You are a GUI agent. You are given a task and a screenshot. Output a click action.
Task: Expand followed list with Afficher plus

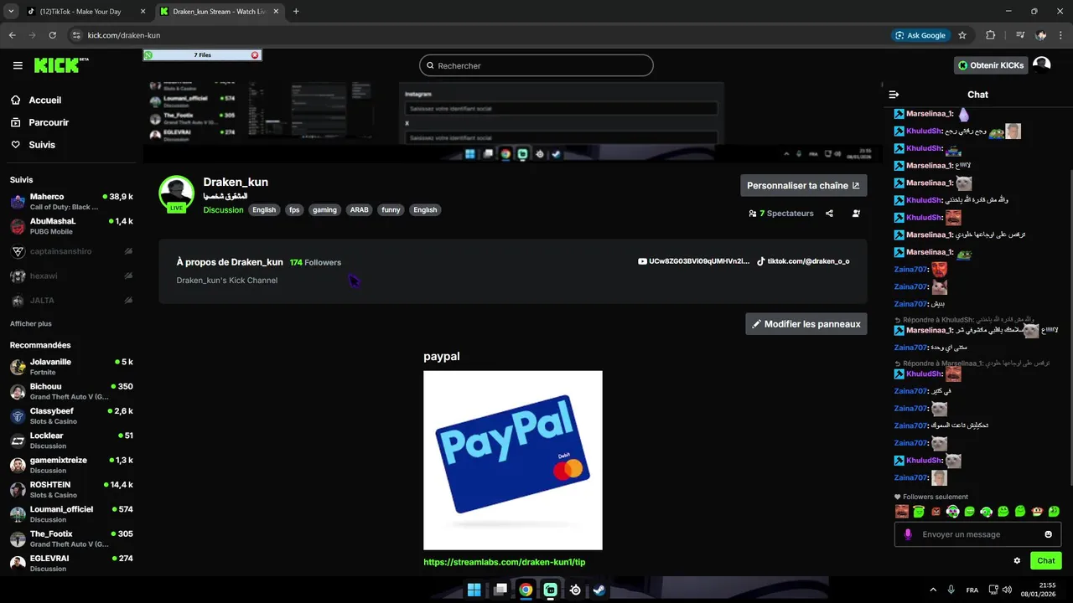pos(31,323)
